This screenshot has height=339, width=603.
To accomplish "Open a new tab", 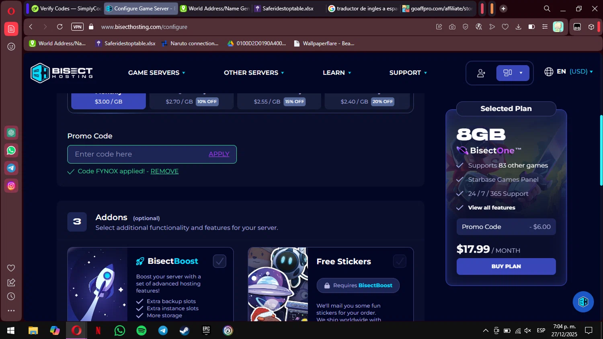I will click(x=503, y=8).
